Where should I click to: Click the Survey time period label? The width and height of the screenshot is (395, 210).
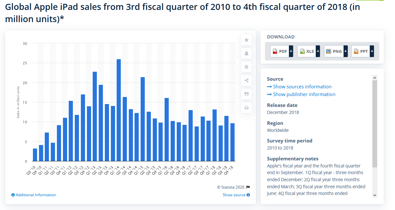coord(290,141)
